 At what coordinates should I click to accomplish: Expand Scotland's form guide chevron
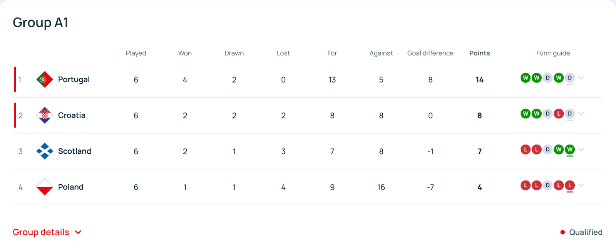(x=581, y=149)
